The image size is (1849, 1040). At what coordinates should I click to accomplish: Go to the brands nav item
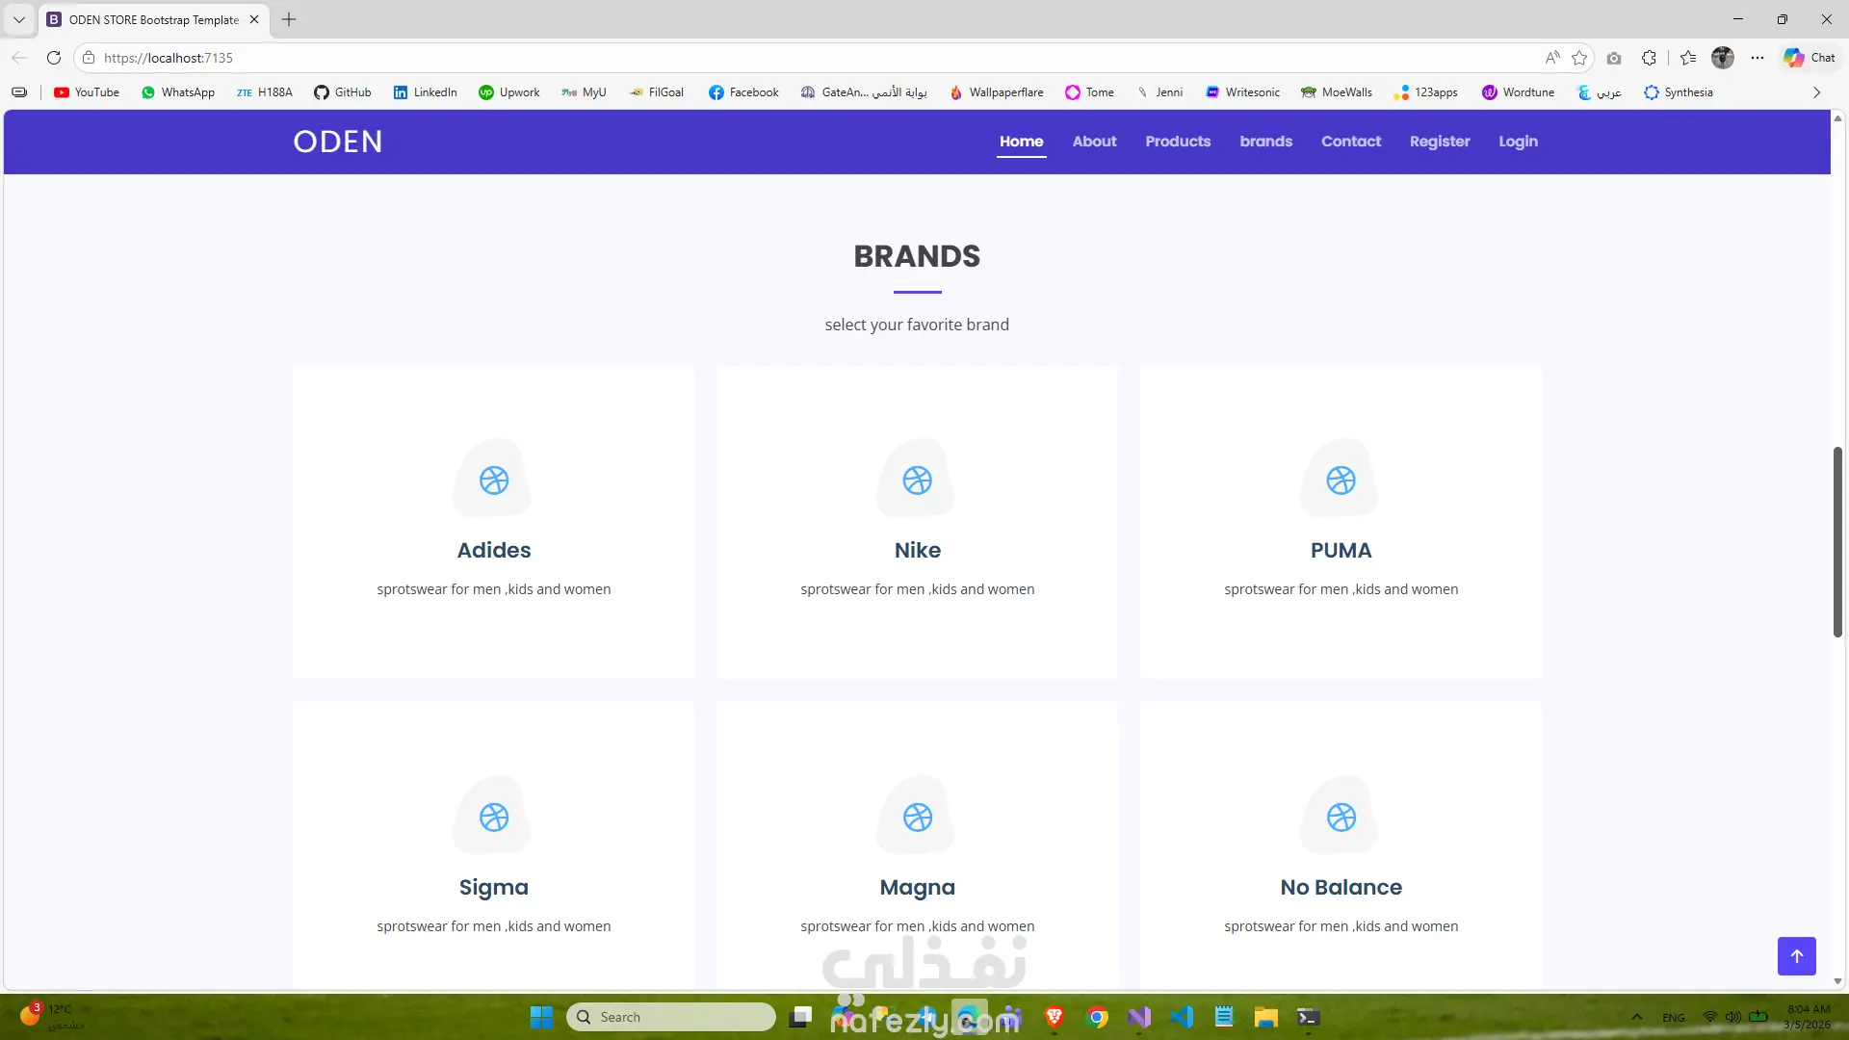point(1265,142)
